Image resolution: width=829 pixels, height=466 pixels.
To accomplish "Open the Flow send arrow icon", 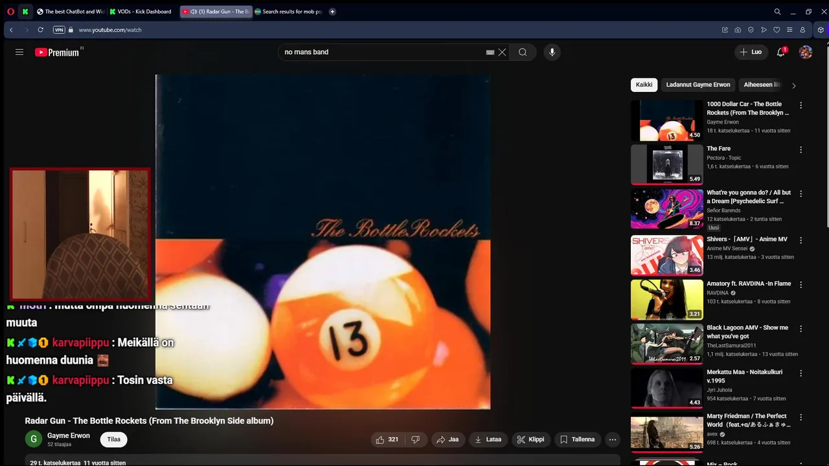I will pyautogui.click(x=764, y=30).
